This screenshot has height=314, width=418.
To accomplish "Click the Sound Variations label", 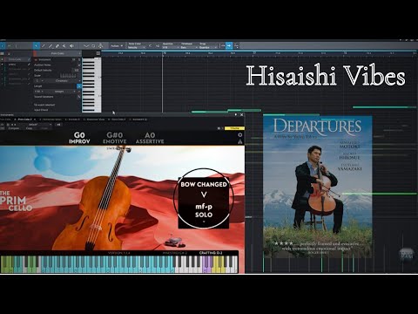I will click(x=44, y=97).
